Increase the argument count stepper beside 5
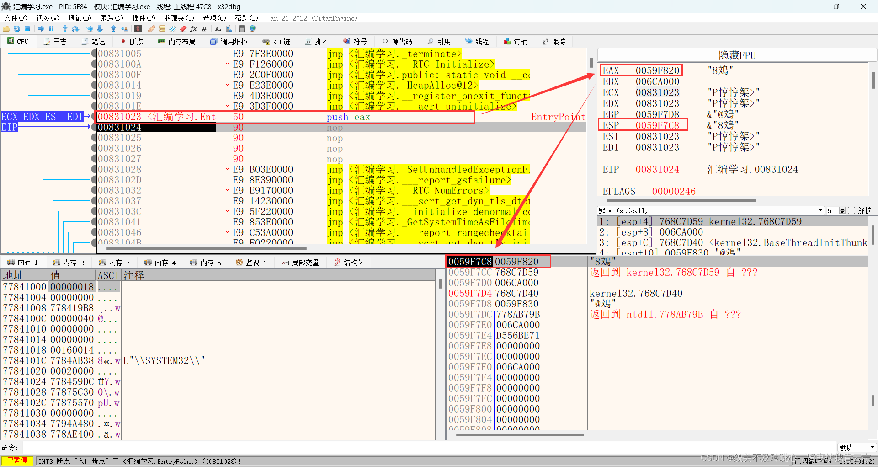Image resolution: width=878 pixels, height=467 pixels. click(842, 208)
